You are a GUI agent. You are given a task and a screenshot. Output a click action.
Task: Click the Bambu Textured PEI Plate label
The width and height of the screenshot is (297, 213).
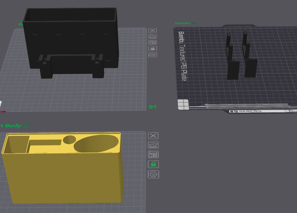pos(183,56)
